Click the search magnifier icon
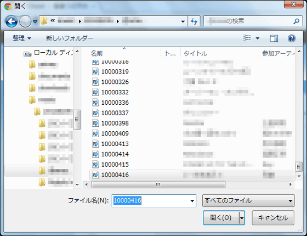The height and width of the screenshot is (236, 307). tap(296, 21)
